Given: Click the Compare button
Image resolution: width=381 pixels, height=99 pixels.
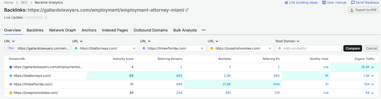Looking at the screenshot, I should [x=353, y=48].
